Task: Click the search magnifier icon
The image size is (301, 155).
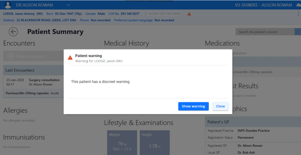Action: pos(298,32)
